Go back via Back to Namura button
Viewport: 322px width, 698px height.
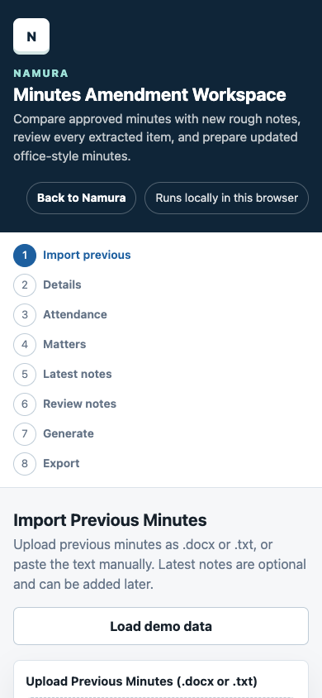[81, 198]
